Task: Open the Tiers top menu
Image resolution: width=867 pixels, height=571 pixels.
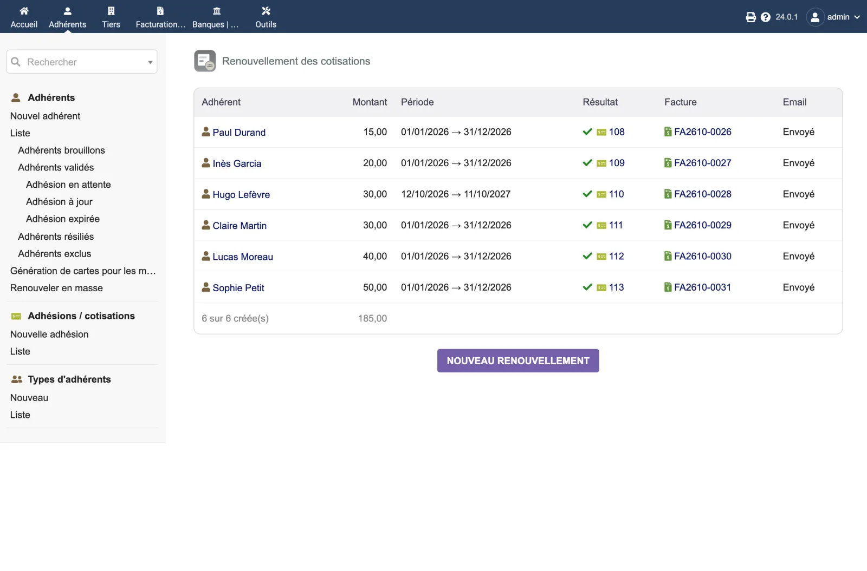Action: click(111, 17)
